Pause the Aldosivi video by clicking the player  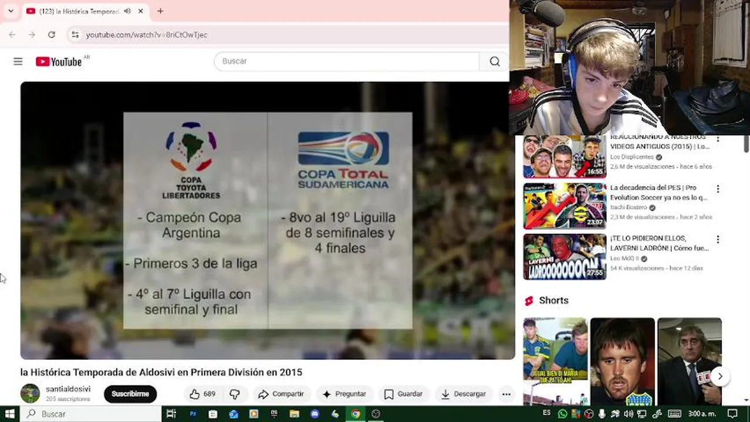268,220
